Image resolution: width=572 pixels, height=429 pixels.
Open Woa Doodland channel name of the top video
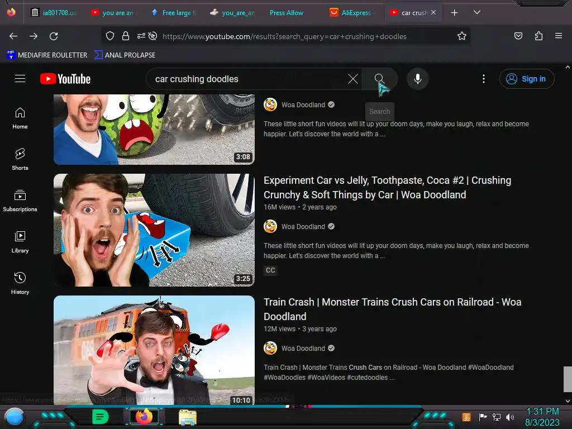pos(303,104)
